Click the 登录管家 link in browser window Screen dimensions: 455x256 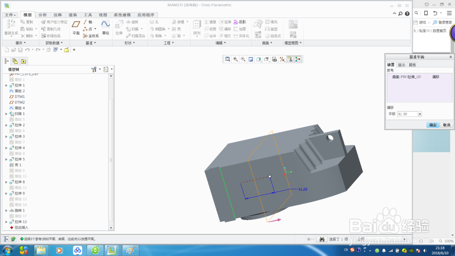442,22
